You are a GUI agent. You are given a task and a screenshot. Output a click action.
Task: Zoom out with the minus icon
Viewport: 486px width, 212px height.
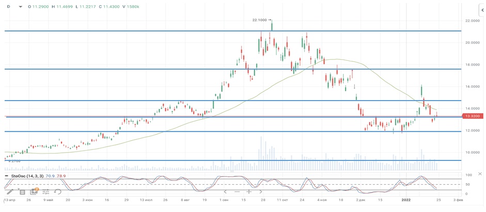pos(237,192)
